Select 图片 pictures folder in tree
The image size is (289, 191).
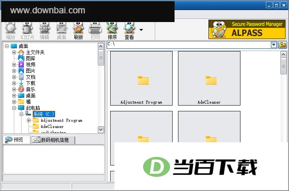click(30, 71)
